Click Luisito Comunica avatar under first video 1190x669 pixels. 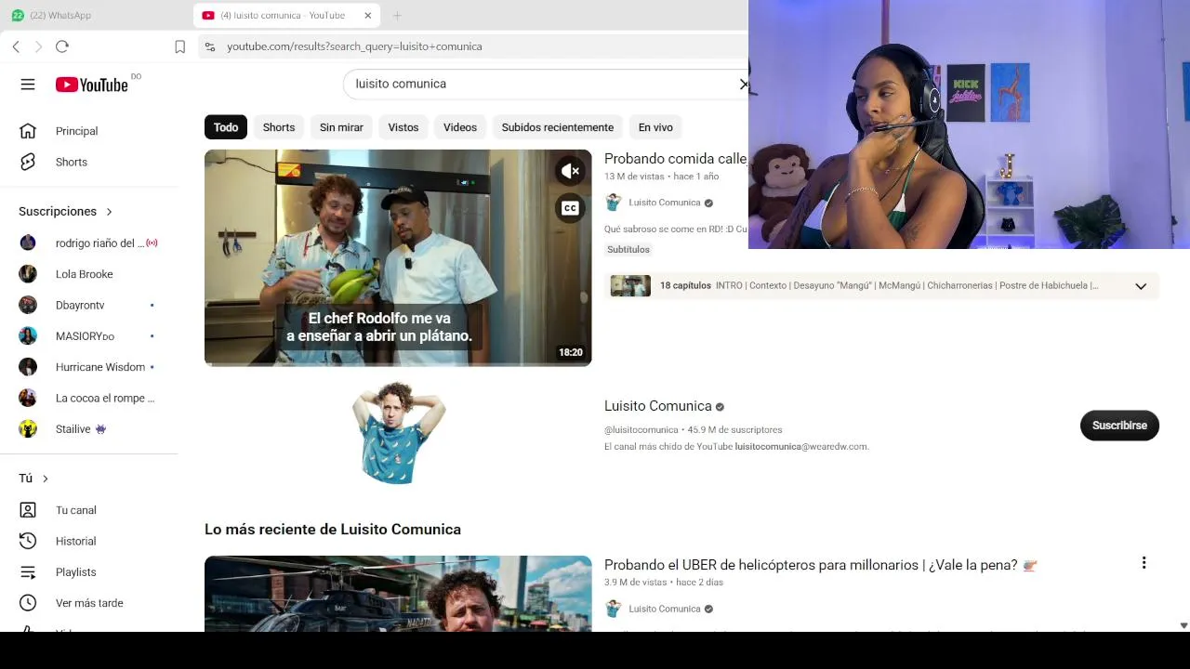[x=613, y=203]
